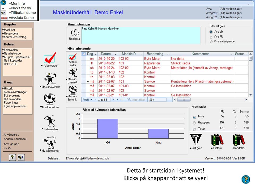
Task: Open the Händelser books icon
Action: click(x=239, y=140)
